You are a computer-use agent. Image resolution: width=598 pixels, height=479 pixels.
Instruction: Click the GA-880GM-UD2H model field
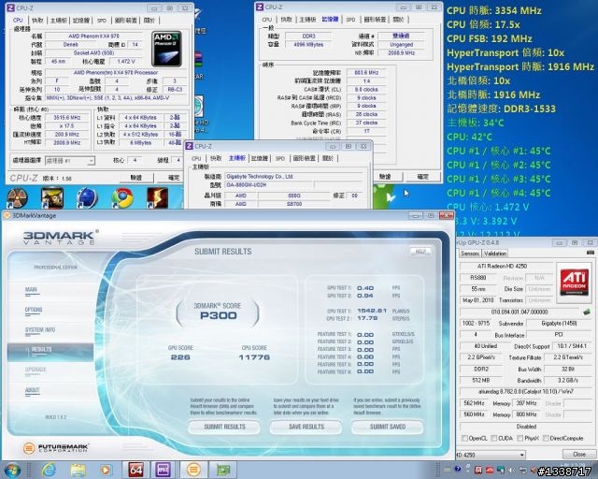pos(269,185)
